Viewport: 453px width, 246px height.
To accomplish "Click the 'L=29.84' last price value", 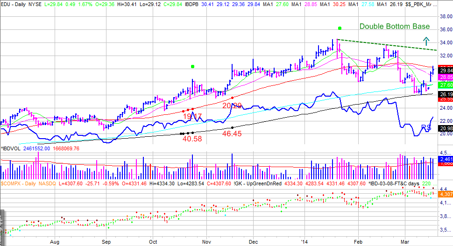I will coord(53,4).
